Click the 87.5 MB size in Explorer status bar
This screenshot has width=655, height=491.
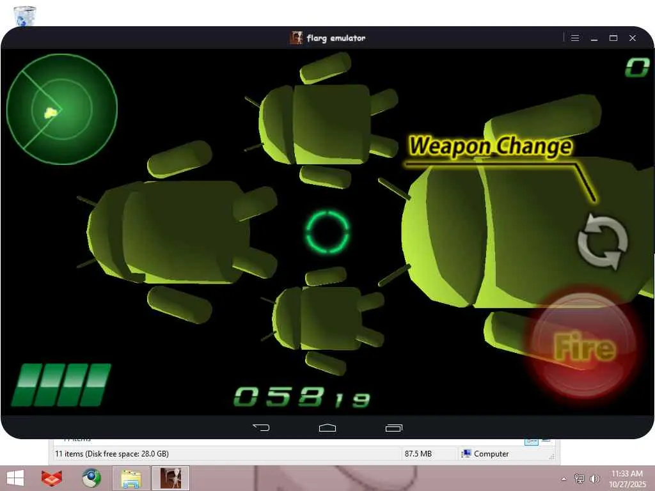click(418, 454)
